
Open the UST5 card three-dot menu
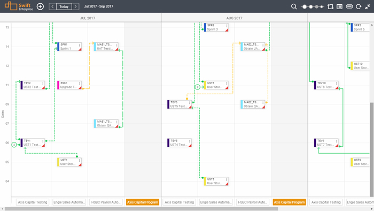226,179
